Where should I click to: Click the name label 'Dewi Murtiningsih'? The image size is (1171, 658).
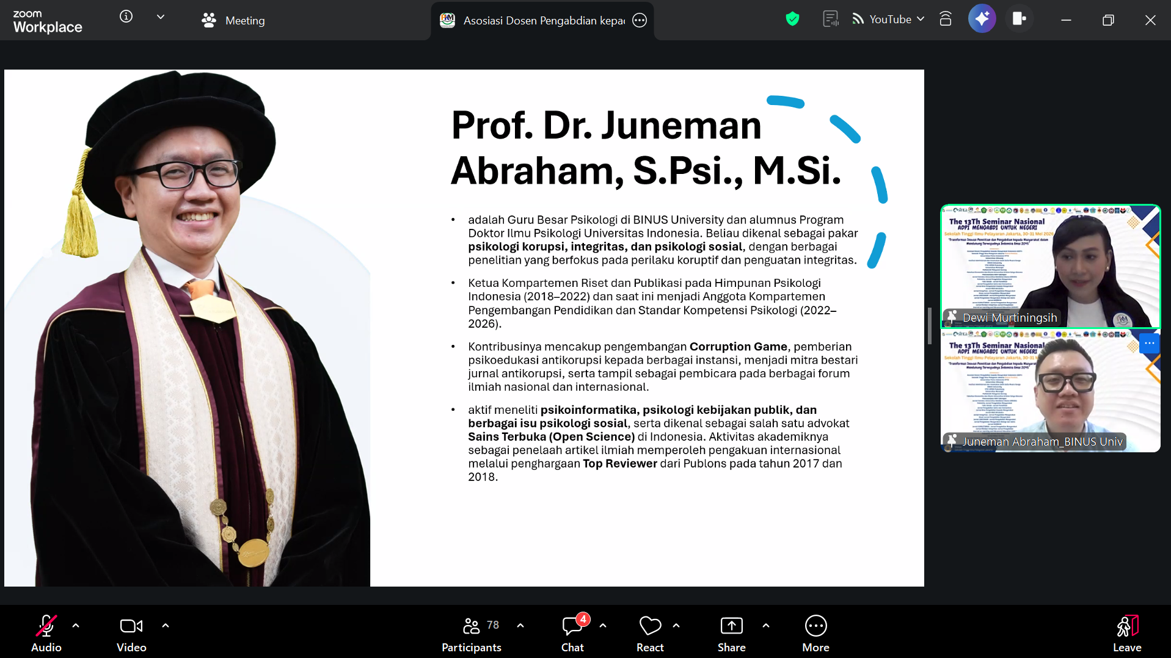[x=1010, y=318]
